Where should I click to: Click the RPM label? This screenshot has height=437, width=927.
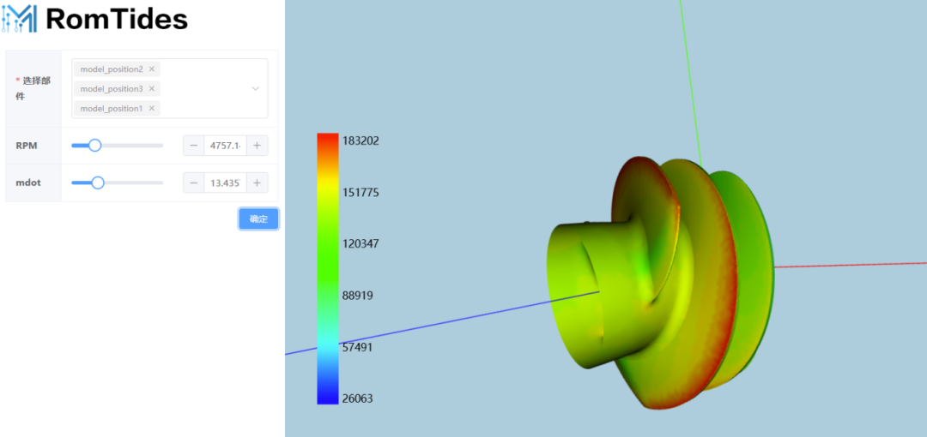(27, 146)
